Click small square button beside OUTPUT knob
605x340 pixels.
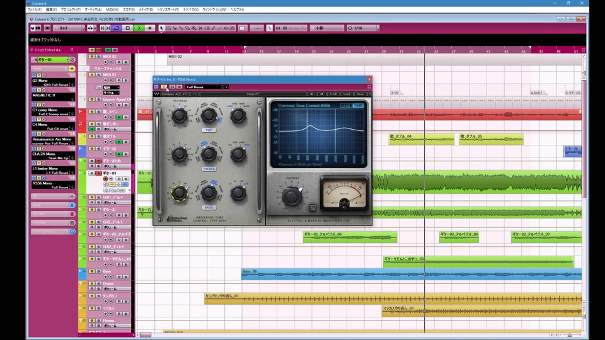coord(313,208)
